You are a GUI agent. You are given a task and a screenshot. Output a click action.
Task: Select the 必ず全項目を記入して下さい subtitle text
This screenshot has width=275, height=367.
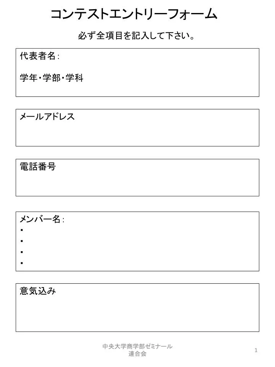[137, 36]
